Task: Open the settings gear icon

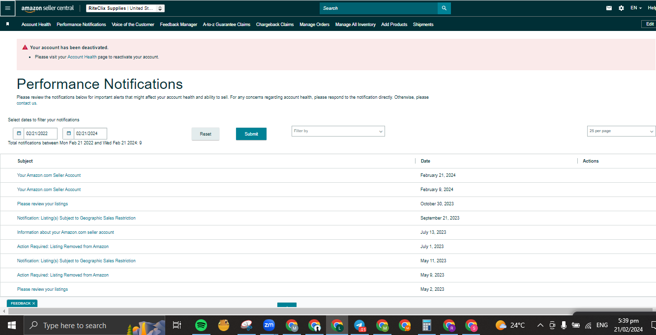Action: coord(621,8)
